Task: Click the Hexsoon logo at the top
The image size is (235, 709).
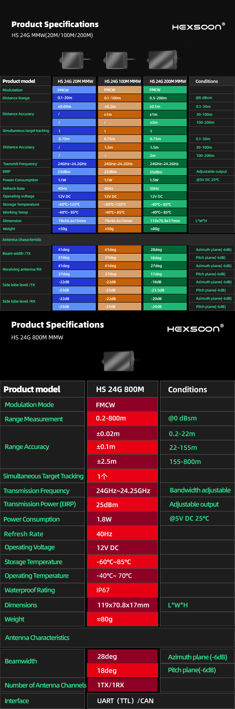Action: pos(198,26)
